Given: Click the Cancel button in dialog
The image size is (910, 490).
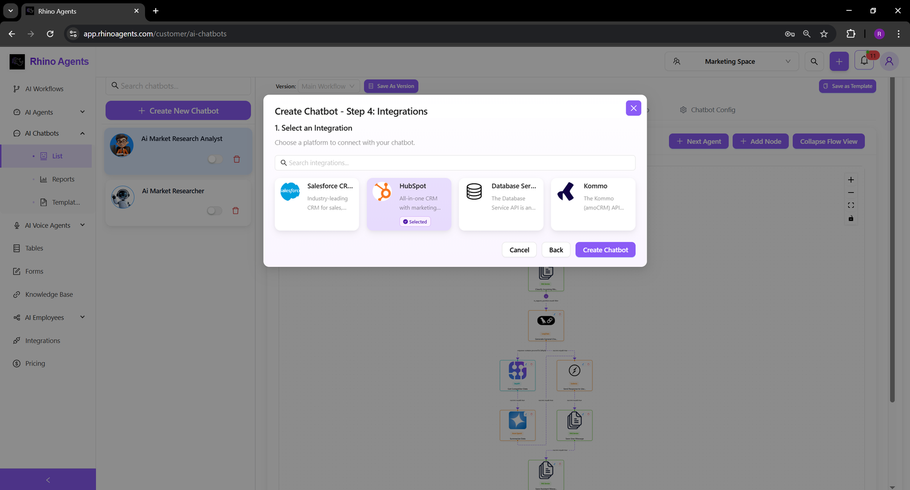Looking at the screenshot, I should [x=519, y=250].
